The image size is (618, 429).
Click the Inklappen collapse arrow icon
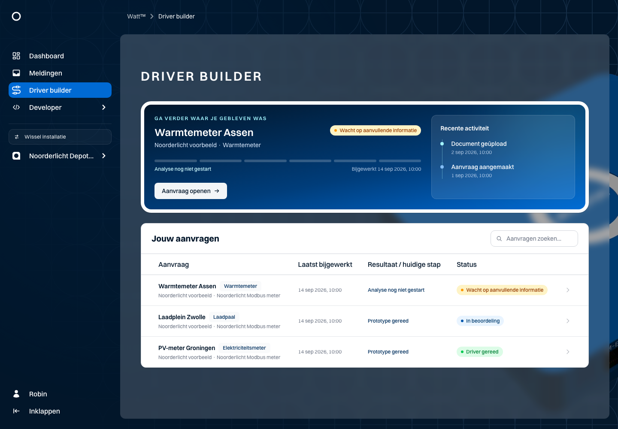click(x=16, y=411)
